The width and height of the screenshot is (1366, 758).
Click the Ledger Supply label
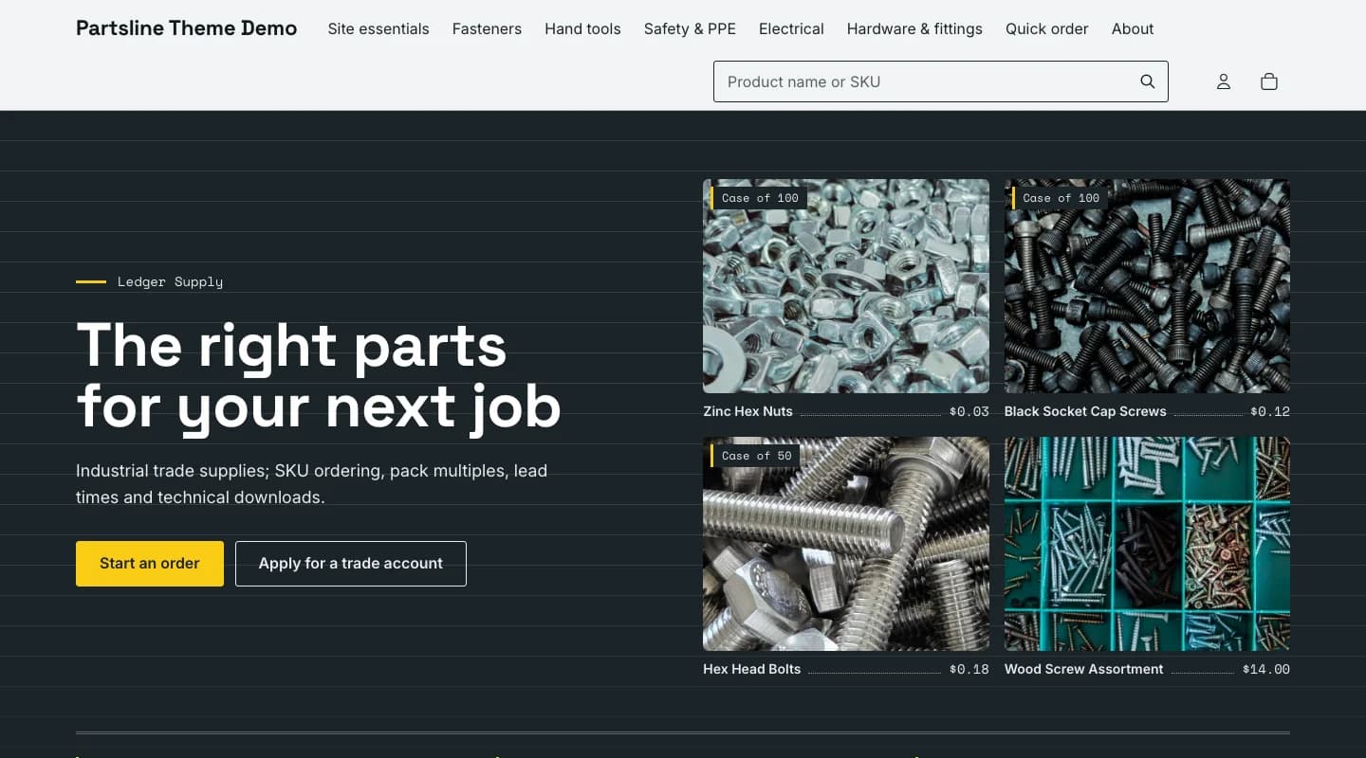pyautogui.click(x=170, y=281)
